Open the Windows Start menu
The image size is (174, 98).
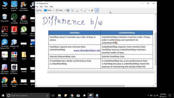3,96
